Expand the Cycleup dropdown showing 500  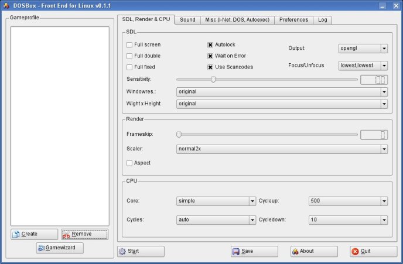coord(348,201)
